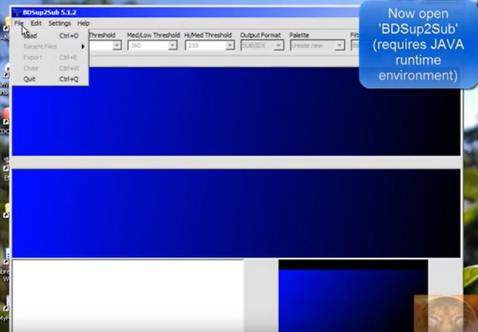Click the SUB/IDX value in Output Format

coord(253,45)
